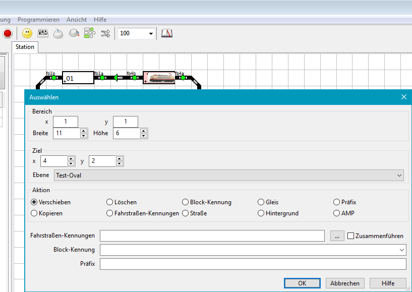The image size is (412, 292).
Task: Click the mouse toolbar icon
Action: [x=58, y=34]
